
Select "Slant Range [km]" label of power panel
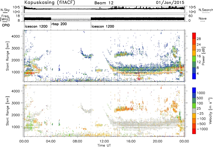(x=8, y=56)
